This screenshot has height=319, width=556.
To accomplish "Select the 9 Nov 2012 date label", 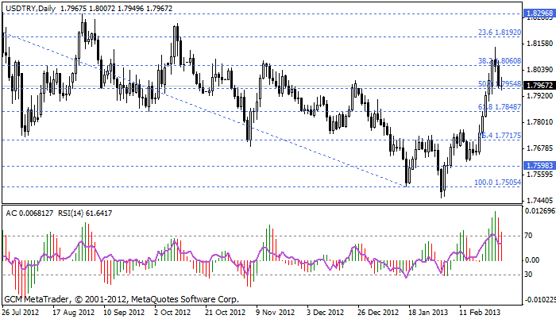I will coord(276,313).
